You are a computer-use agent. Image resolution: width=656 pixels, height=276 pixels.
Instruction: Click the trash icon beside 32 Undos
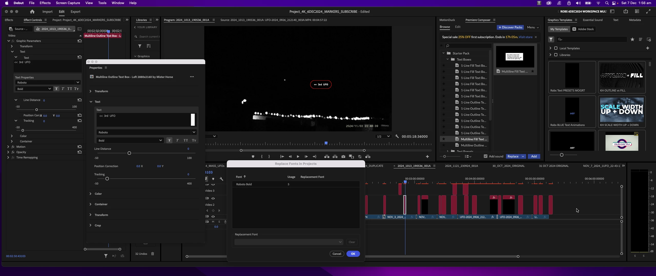coord(153,254)
